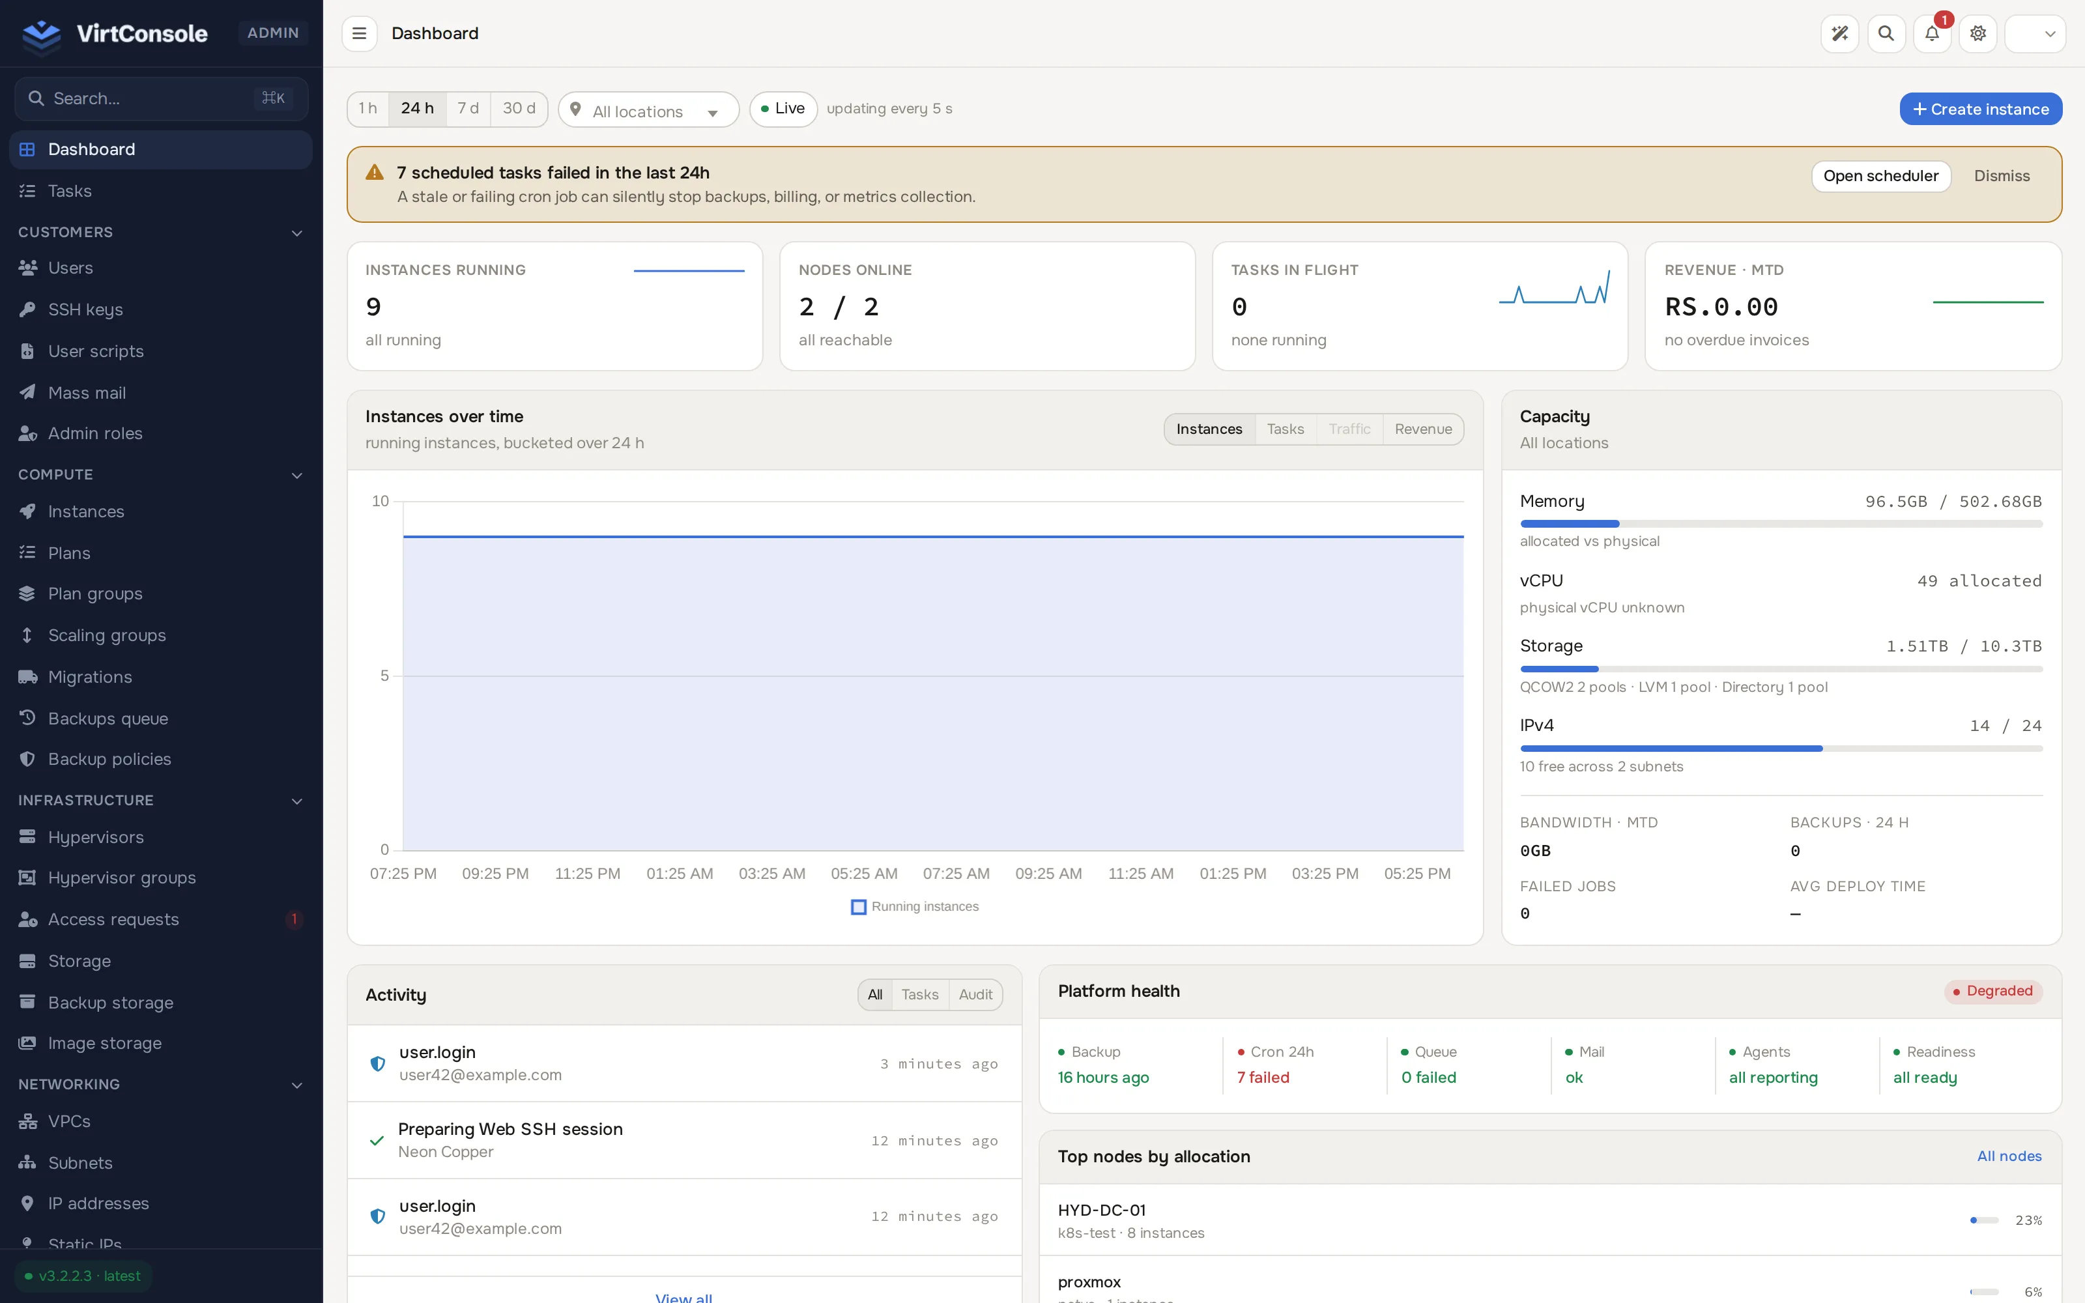The image size is (2085, 1303).
Task: Open the All nodes link
Action: click(2008, 1156)
